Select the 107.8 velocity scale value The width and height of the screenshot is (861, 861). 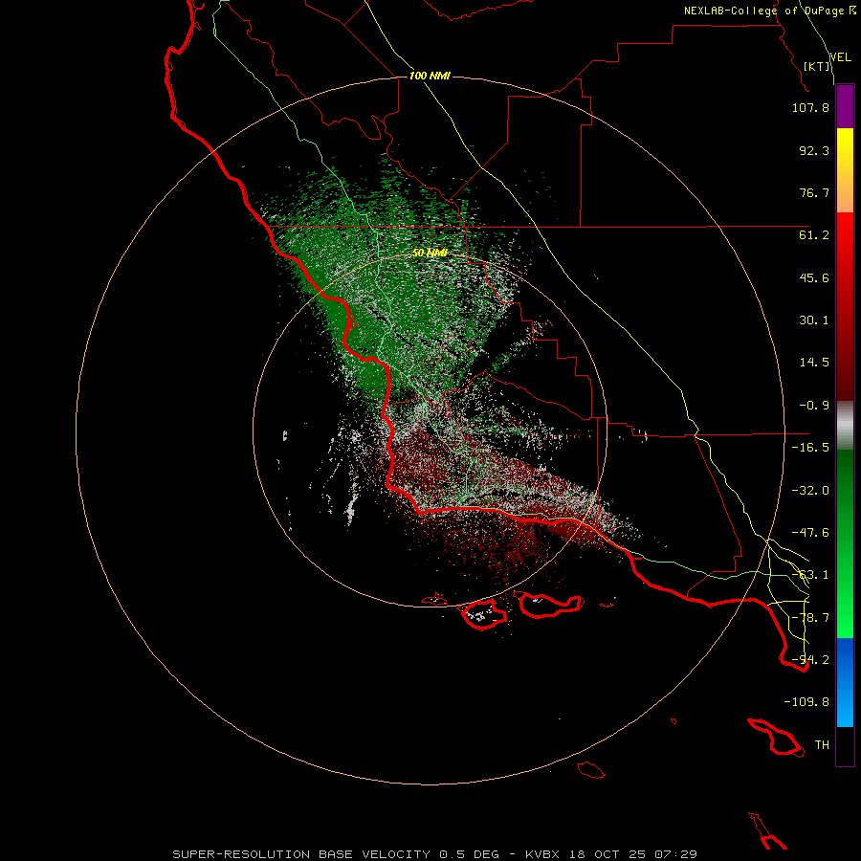pos(810,107)
